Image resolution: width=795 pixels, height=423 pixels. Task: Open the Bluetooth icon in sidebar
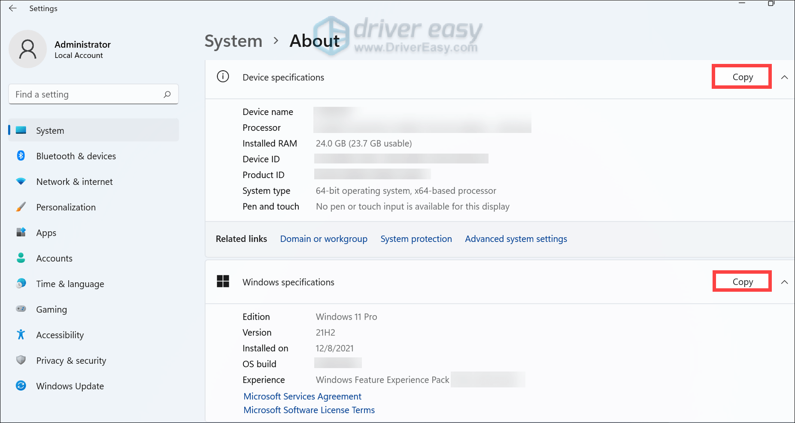click(21, 156)
